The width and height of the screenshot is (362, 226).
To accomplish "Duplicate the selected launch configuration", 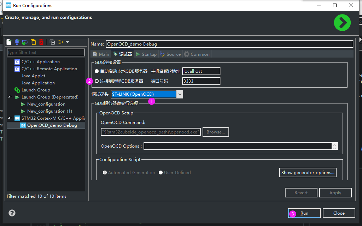I will click(x=33, y=42).
